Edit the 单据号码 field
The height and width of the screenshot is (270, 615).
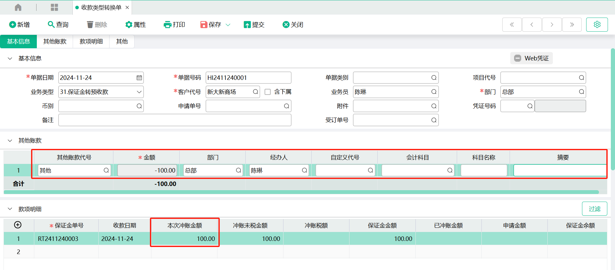(249, 78)
